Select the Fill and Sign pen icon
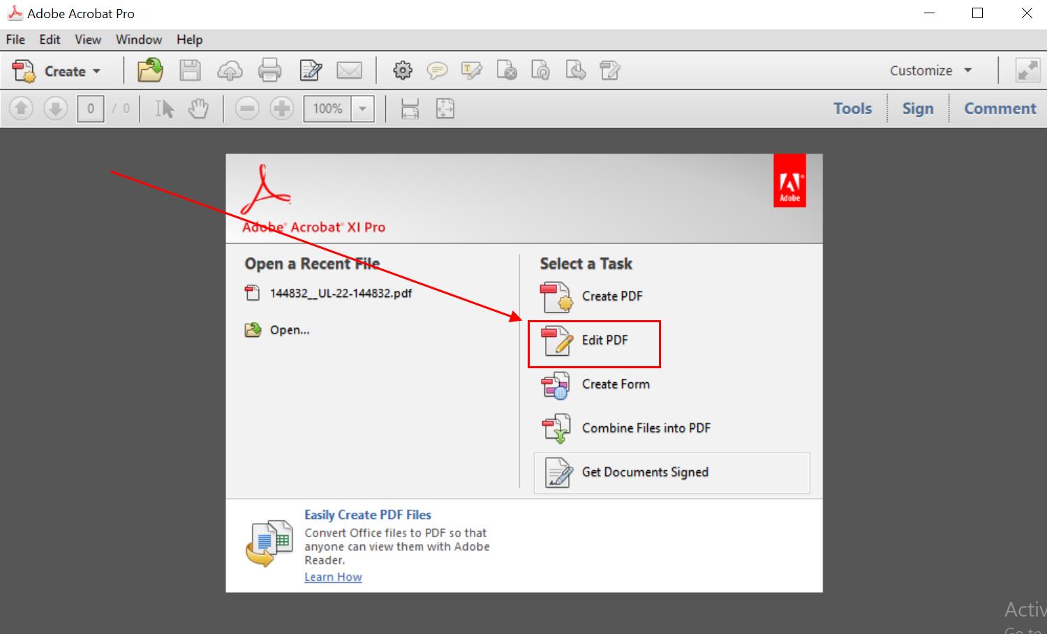Image resolution: width=1047 pixels, height=634 pixels. point(311,70)
